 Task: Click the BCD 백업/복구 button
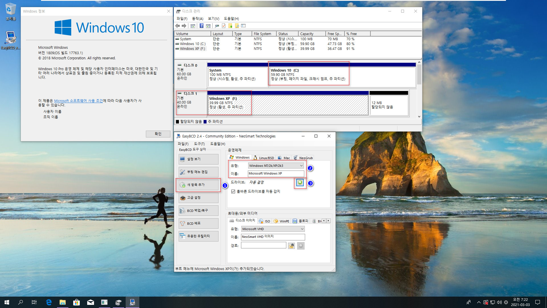tap(199, 210)
